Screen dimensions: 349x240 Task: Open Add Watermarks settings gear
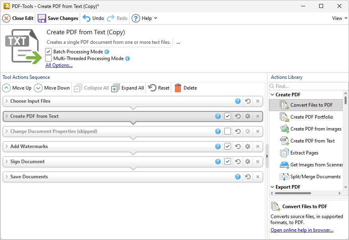[248, 146]
